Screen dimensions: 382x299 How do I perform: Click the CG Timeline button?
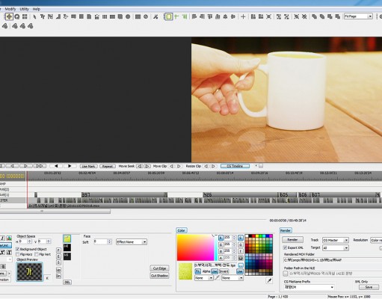coord(235,166)
